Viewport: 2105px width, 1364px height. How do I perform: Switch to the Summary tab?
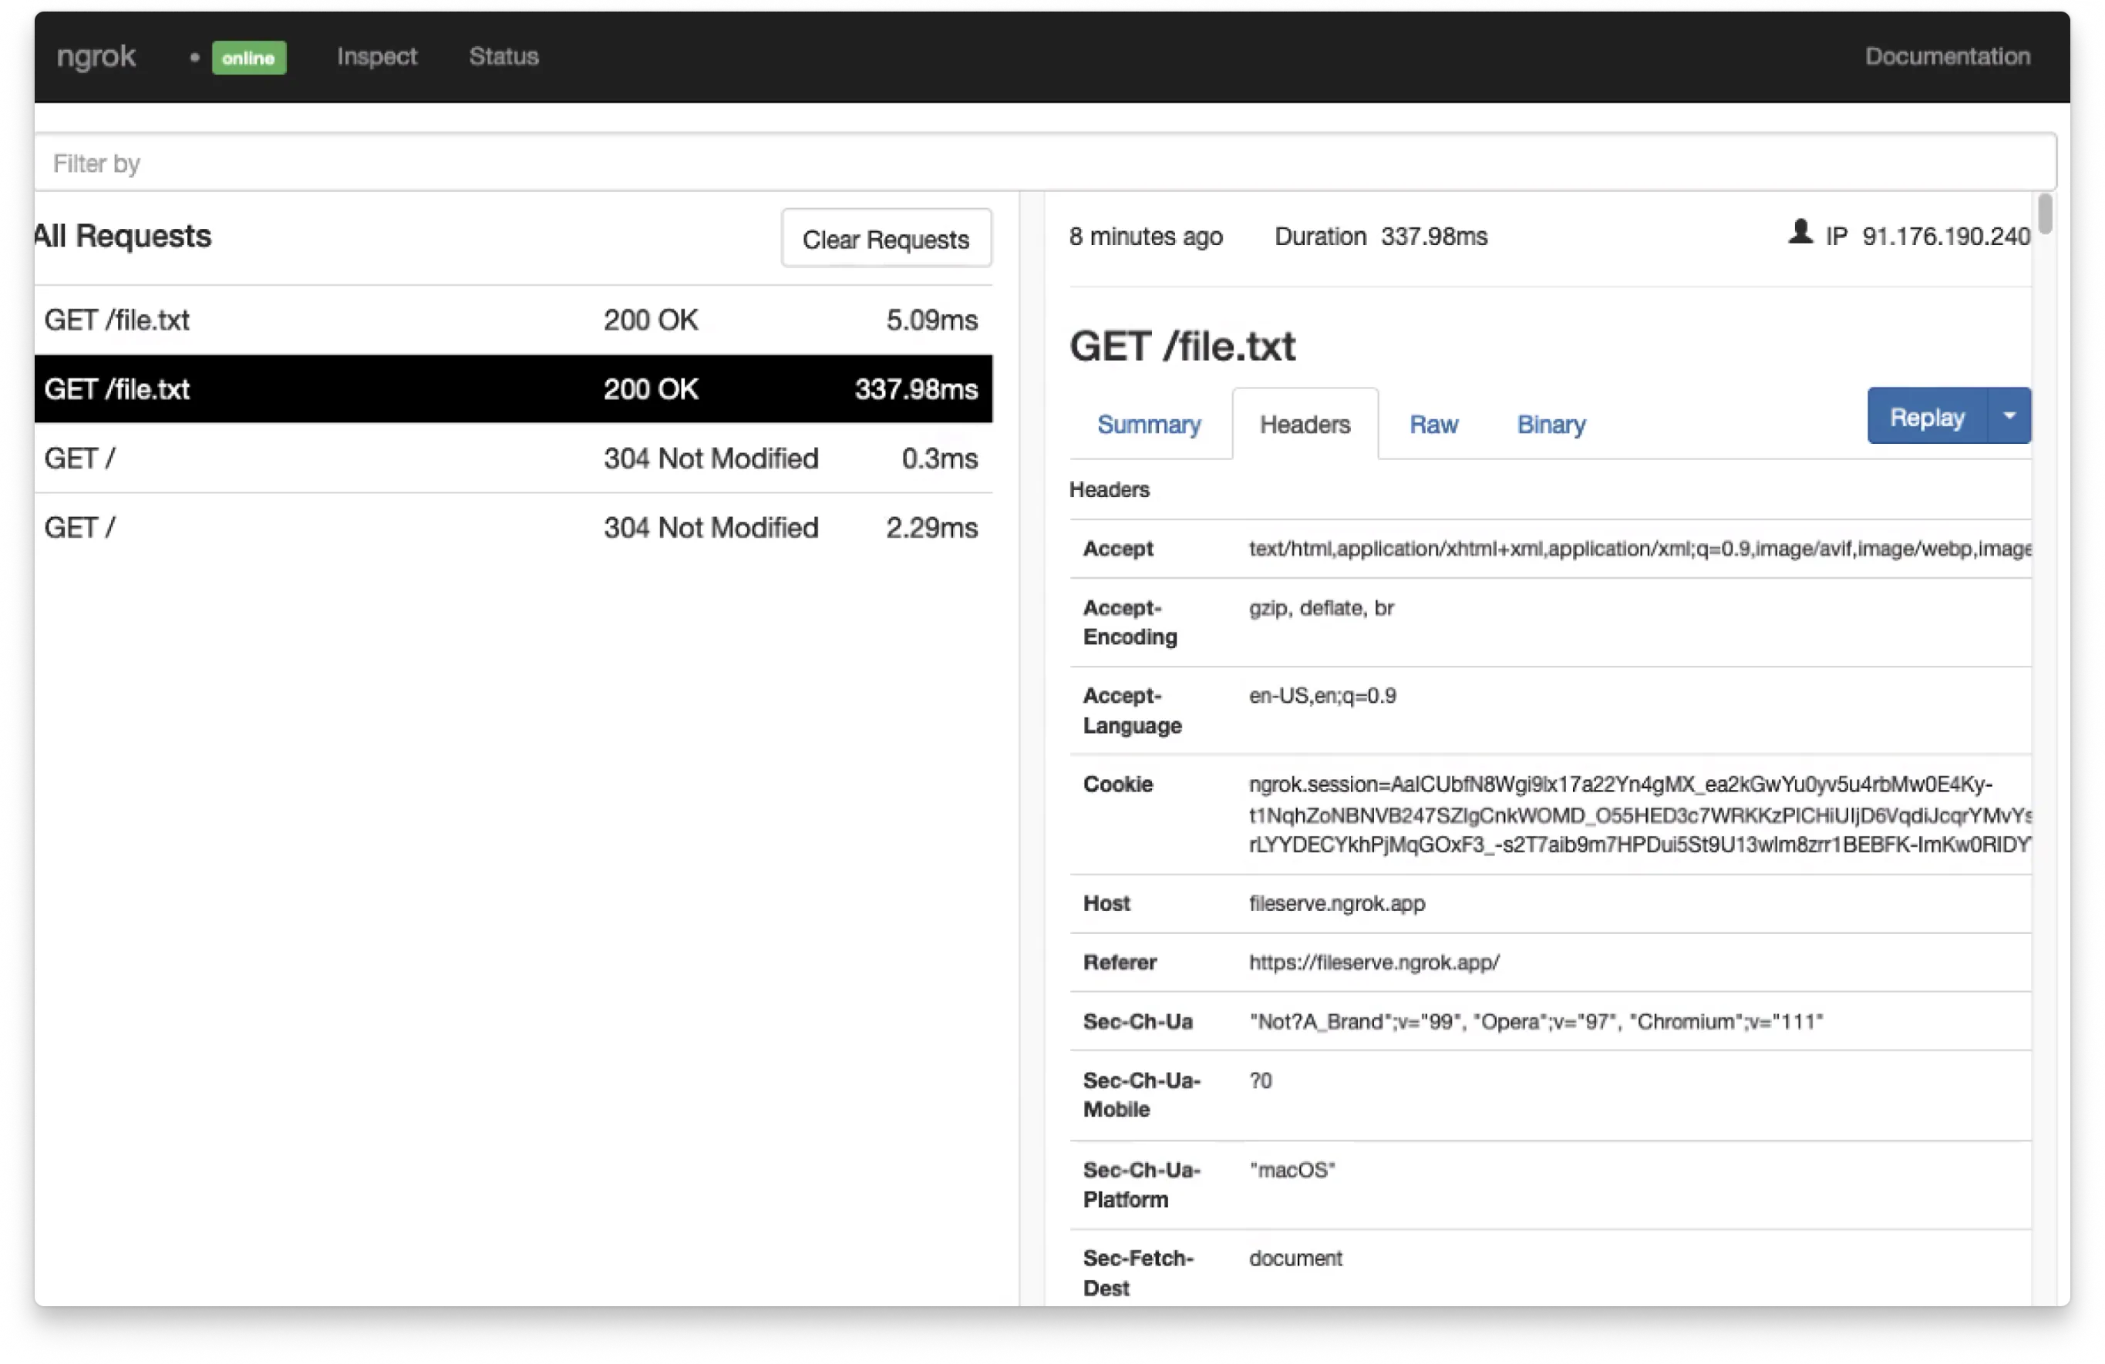click(x=1149, y=425)
